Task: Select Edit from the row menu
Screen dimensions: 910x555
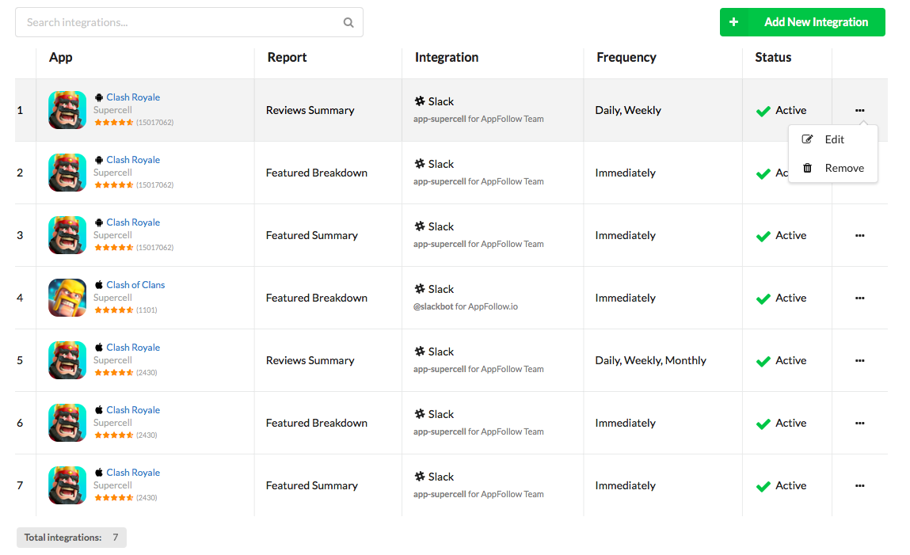Action: (x=833, y=139)
